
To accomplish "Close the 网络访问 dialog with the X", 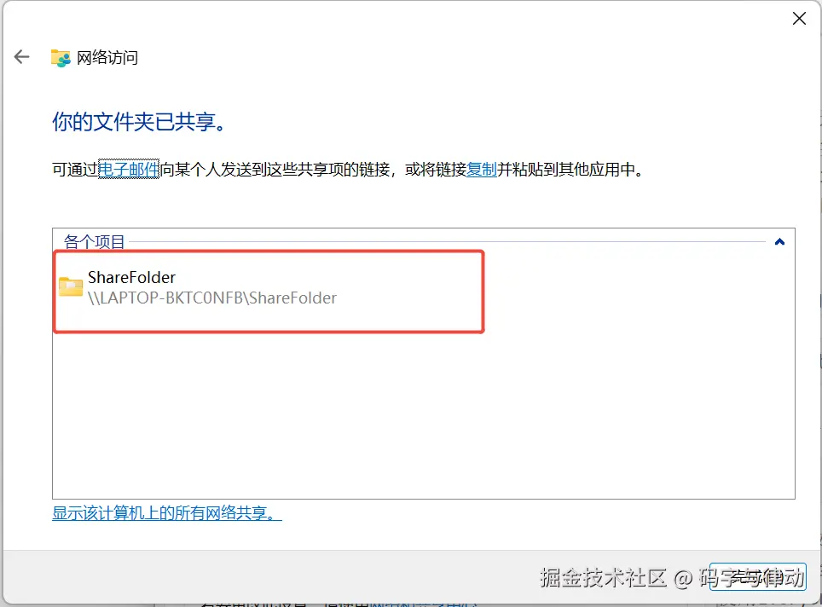I will (799, 19).
